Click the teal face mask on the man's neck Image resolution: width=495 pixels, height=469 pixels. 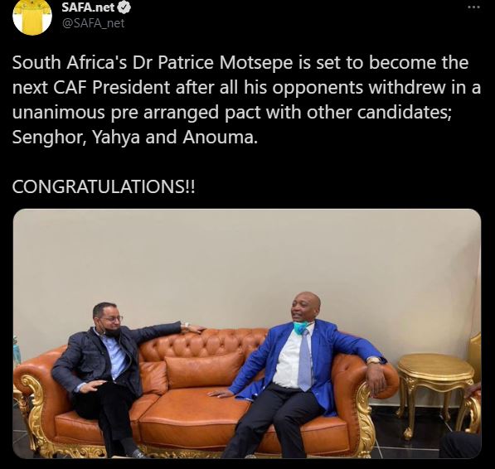[x=300, y=327]
